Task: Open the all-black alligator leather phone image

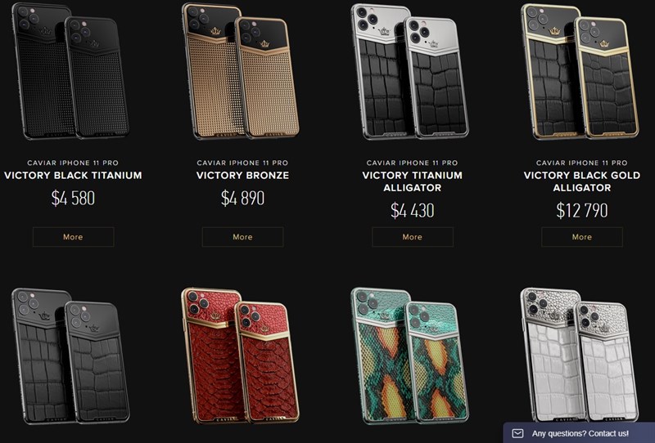Action: click(70, 356)
